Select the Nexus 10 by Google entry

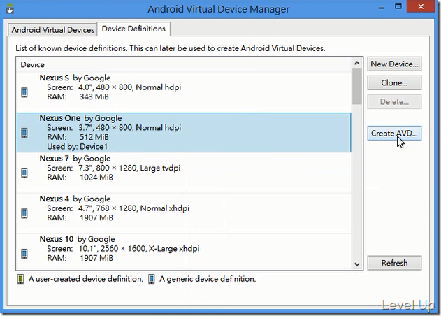(x=184, y=250)
